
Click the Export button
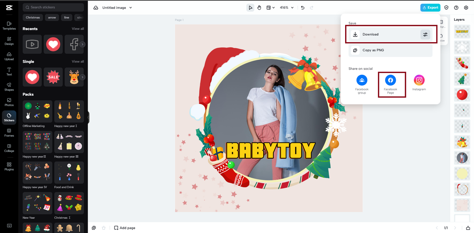coord(430,8)
